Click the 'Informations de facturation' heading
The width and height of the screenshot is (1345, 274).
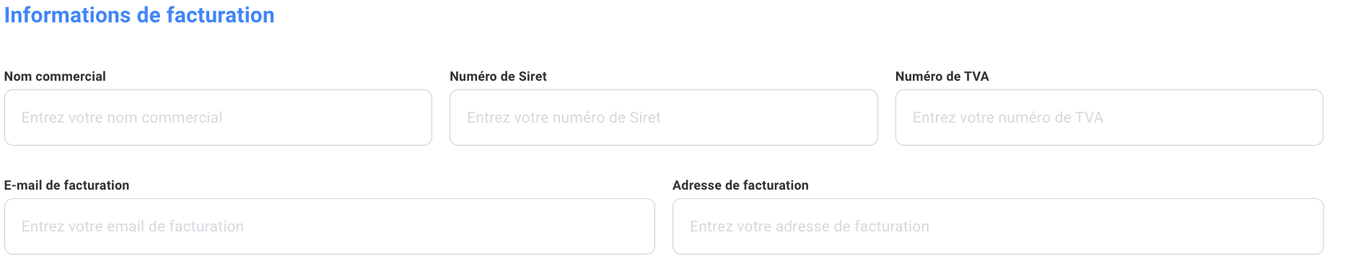click(139, 15)
